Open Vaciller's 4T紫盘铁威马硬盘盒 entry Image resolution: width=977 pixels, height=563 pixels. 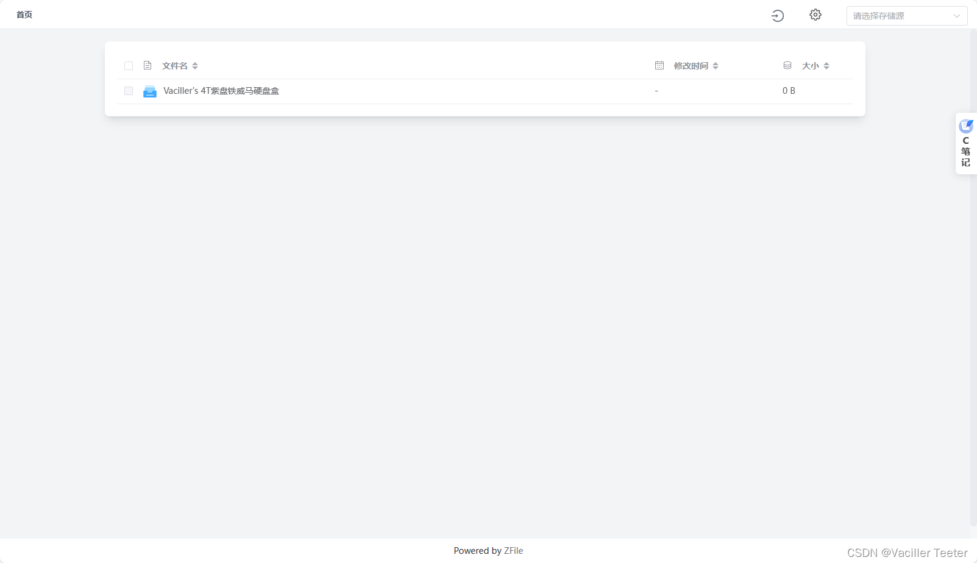[x=221, y=91]
